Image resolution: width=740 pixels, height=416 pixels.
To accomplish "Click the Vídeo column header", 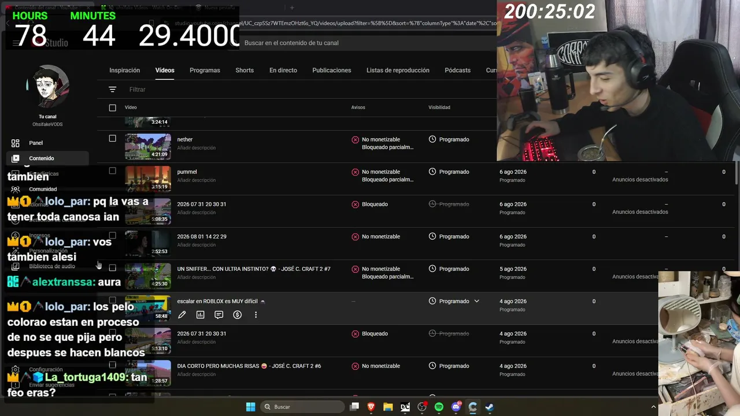I will click(131, 107).
